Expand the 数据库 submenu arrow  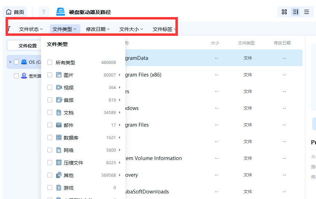(x=119, y=137)
